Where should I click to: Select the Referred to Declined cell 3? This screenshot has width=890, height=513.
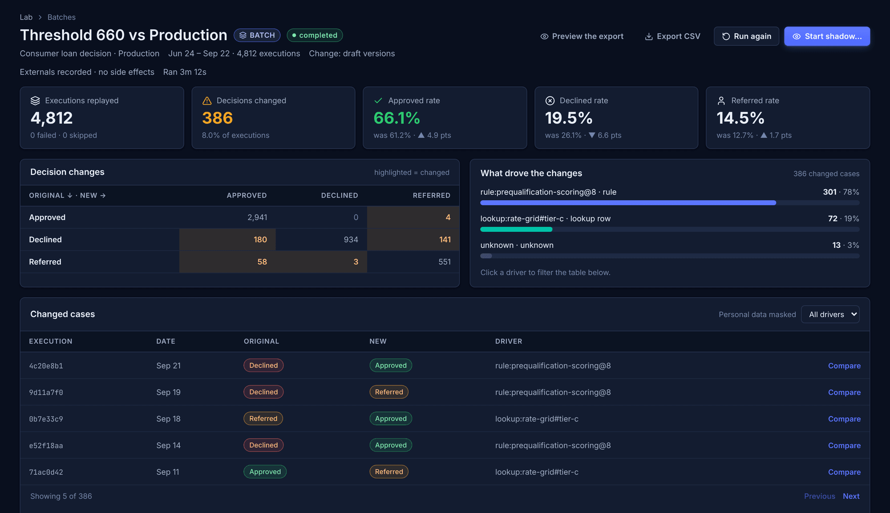coord(321,262)
